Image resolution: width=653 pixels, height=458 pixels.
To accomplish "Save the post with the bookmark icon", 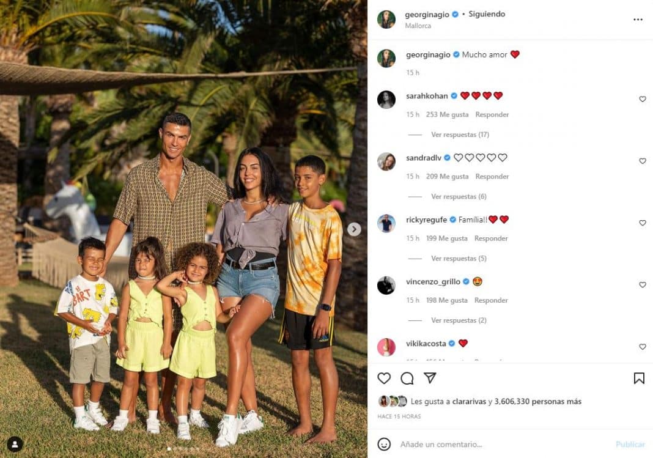I will click(639, 378).
